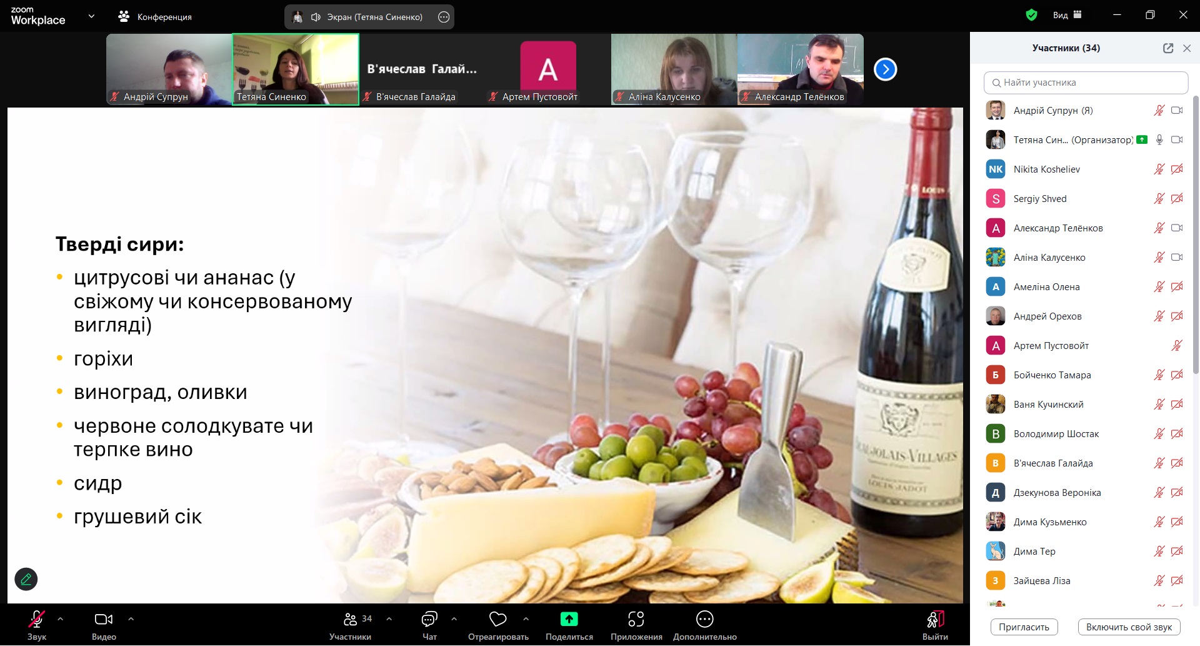Open the More options ellipsis icon
Viewport: 1200px width, 646px height.
[x=704, y=619]
